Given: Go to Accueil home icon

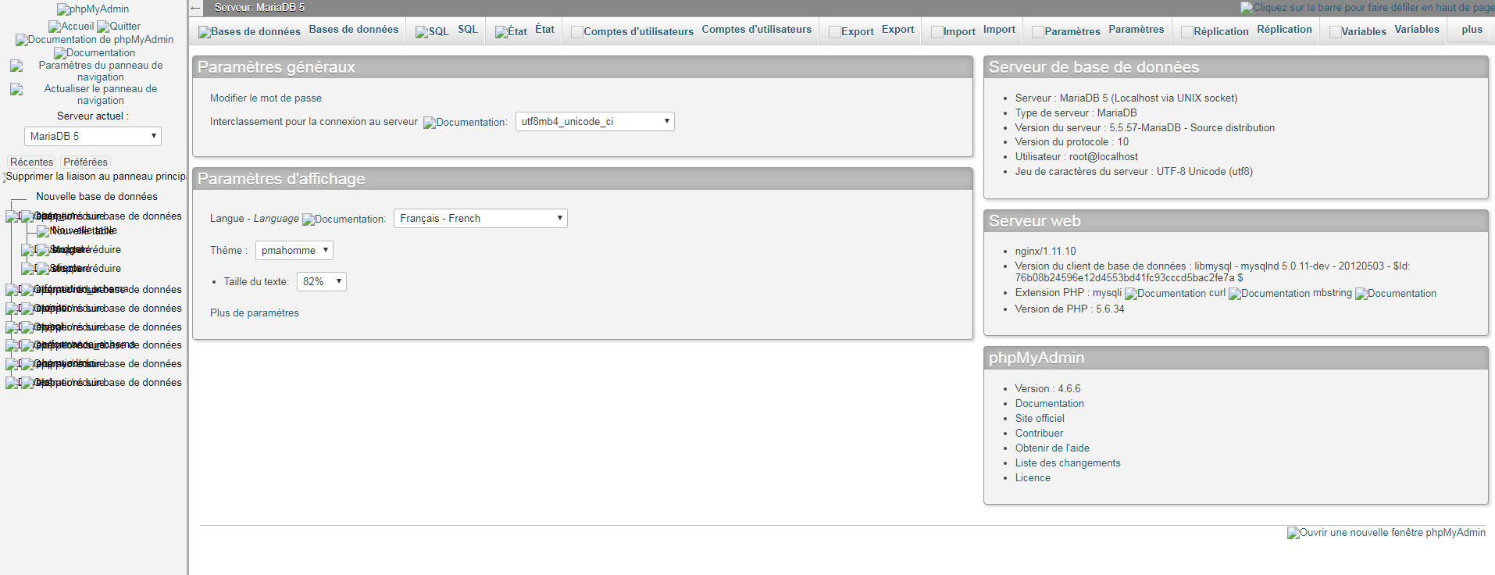Looking at the screenshot, I should [x=71, y=27].
